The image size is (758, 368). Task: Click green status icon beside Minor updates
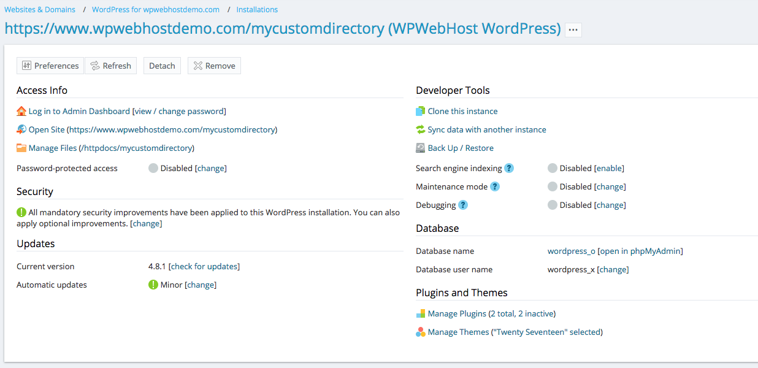click(x=153, y=285)
